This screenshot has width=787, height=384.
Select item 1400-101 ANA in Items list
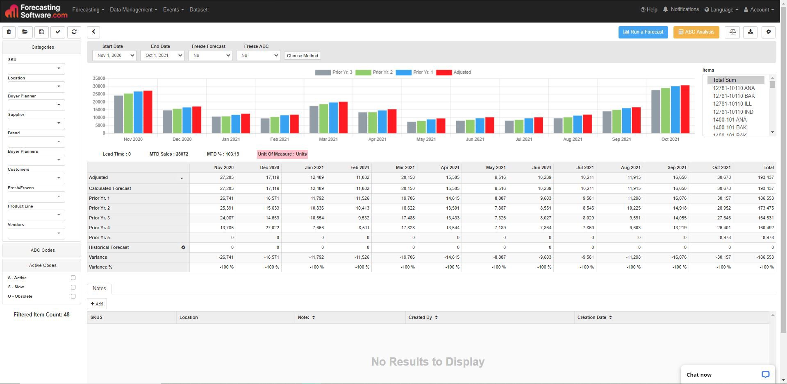[730, 120]
